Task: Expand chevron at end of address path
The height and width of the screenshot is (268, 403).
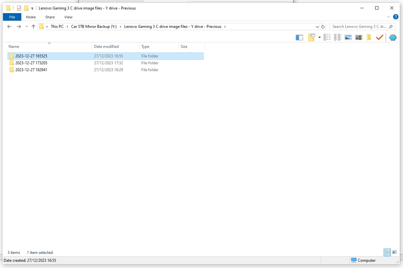Action: 225,27
